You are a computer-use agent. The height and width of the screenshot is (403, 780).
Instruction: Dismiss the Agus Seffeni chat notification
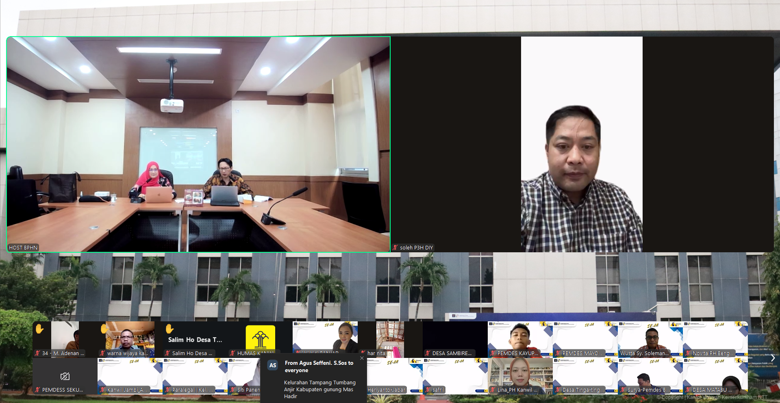click(362, 358)
